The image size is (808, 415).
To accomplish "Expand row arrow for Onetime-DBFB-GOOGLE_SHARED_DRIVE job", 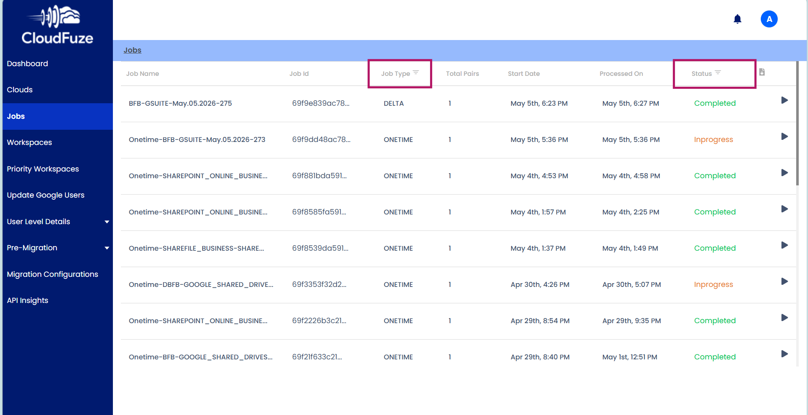I will tap(784, 281).
